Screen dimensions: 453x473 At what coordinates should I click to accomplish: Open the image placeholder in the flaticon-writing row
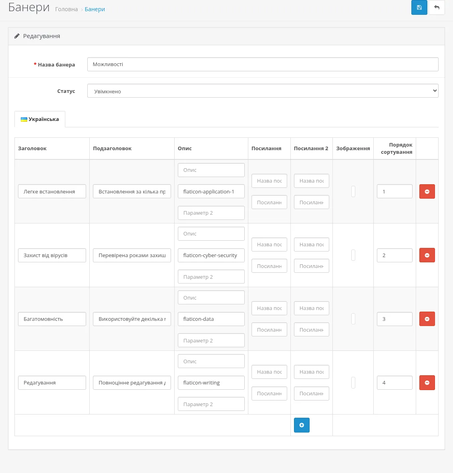(x=353, y=382)
